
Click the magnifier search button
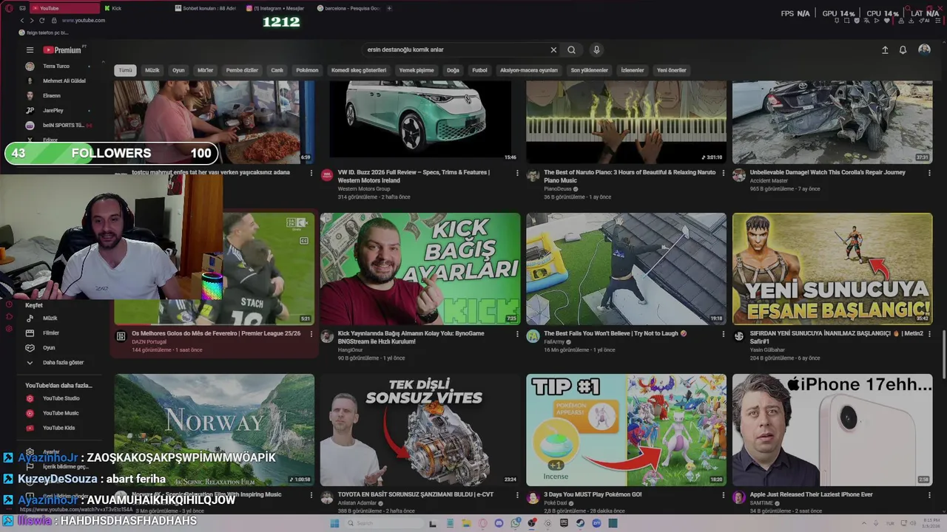point(571,50)
